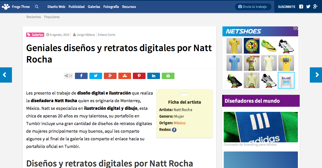Screen dimensions: 322x168
Task: Switch to Recientes tab
Action: [x=34, y=17]
